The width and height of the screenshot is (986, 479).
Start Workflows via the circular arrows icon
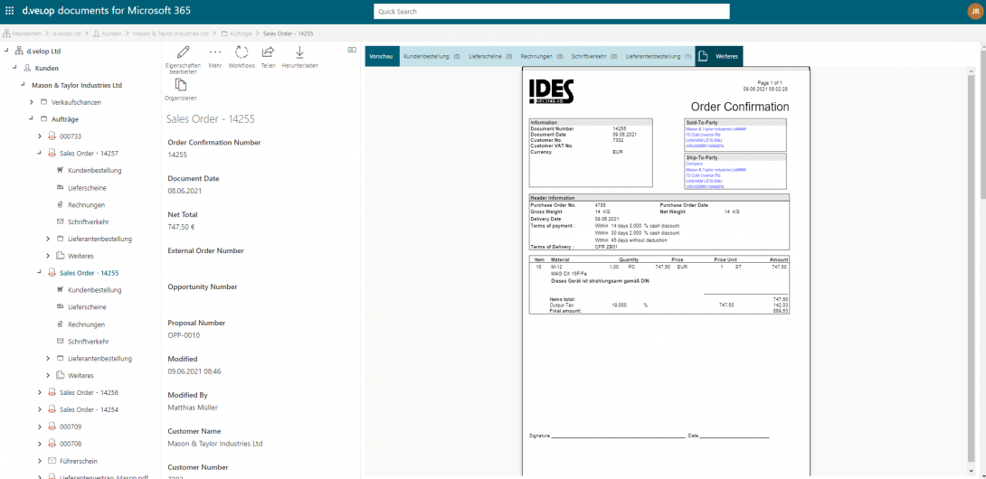pos(242,52)
